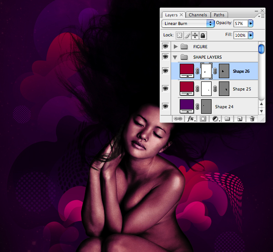Select Shape 24 gray vector mask thumbnail
The height and width of the screenshot is (252, 273).
[206, 106]
